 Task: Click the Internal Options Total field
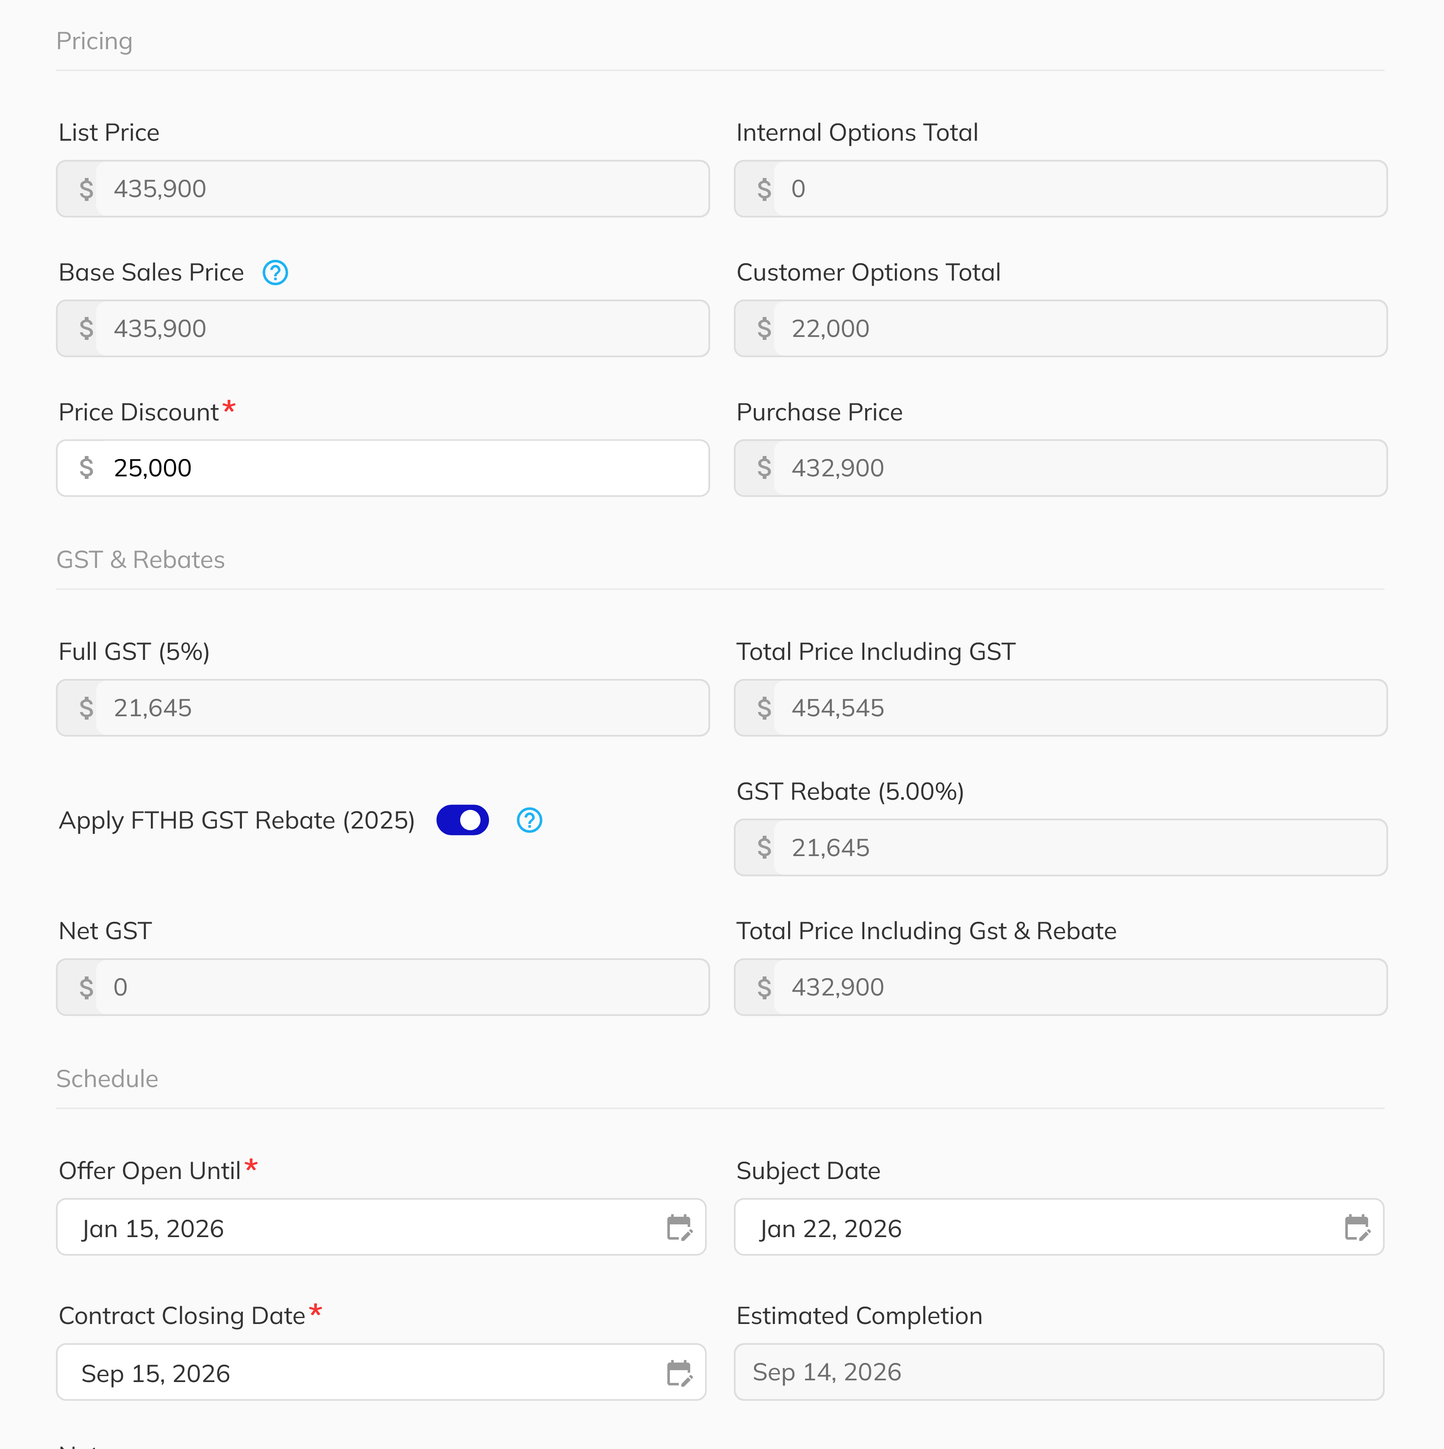point(1061,189)
